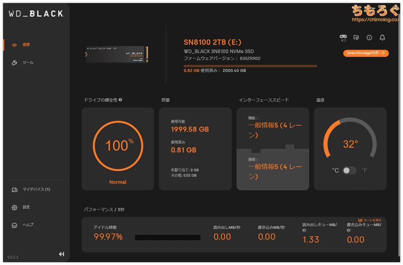Screen dimensions: 403x265
Task: Open the 概要 overview eye icon
Action: point(15,45)
